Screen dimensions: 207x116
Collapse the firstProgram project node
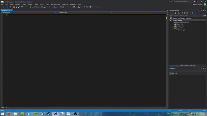[170, 20]
